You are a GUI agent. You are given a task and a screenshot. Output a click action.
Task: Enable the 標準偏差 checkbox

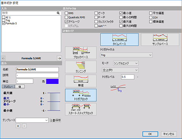(151, 22)
